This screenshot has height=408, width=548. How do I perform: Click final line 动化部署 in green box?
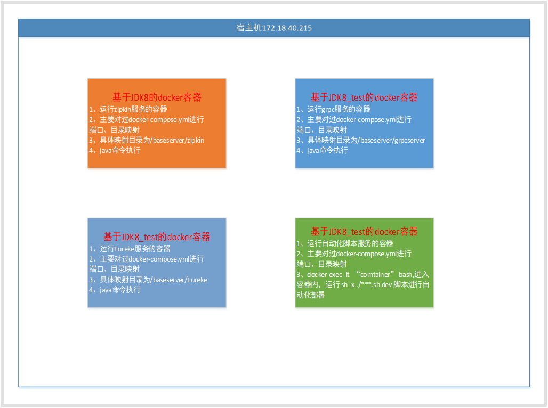pos(311,295)
